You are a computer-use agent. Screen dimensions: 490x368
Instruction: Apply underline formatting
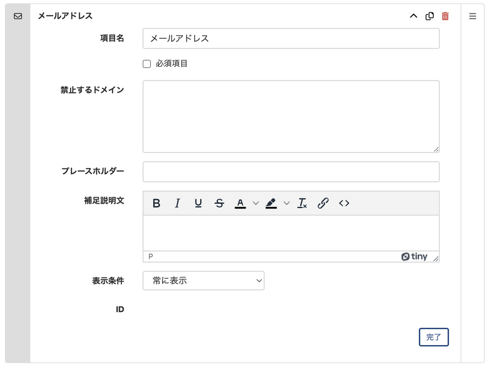(x=199, y=203)
